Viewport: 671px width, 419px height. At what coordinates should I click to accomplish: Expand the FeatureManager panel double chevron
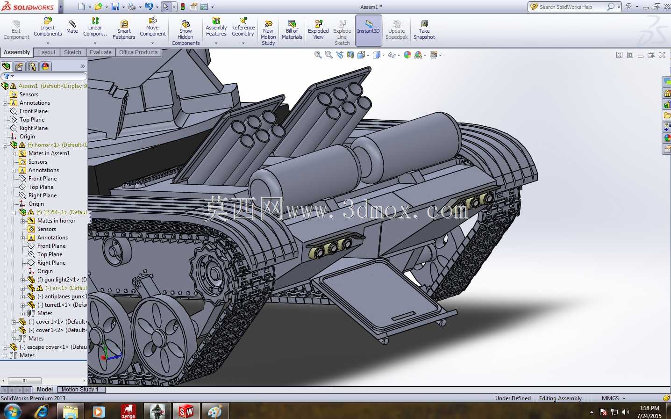83,66
